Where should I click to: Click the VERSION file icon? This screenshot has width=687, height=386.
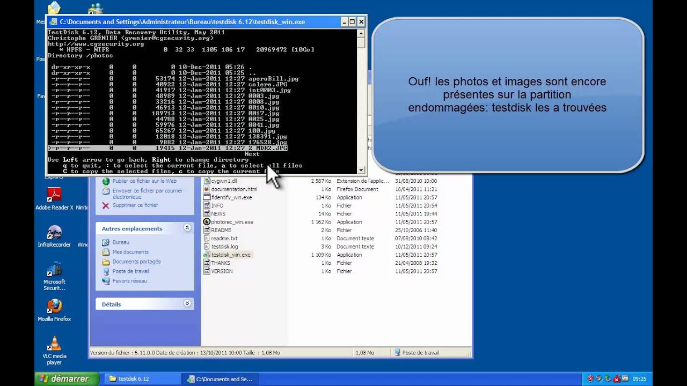coord(207,271)
